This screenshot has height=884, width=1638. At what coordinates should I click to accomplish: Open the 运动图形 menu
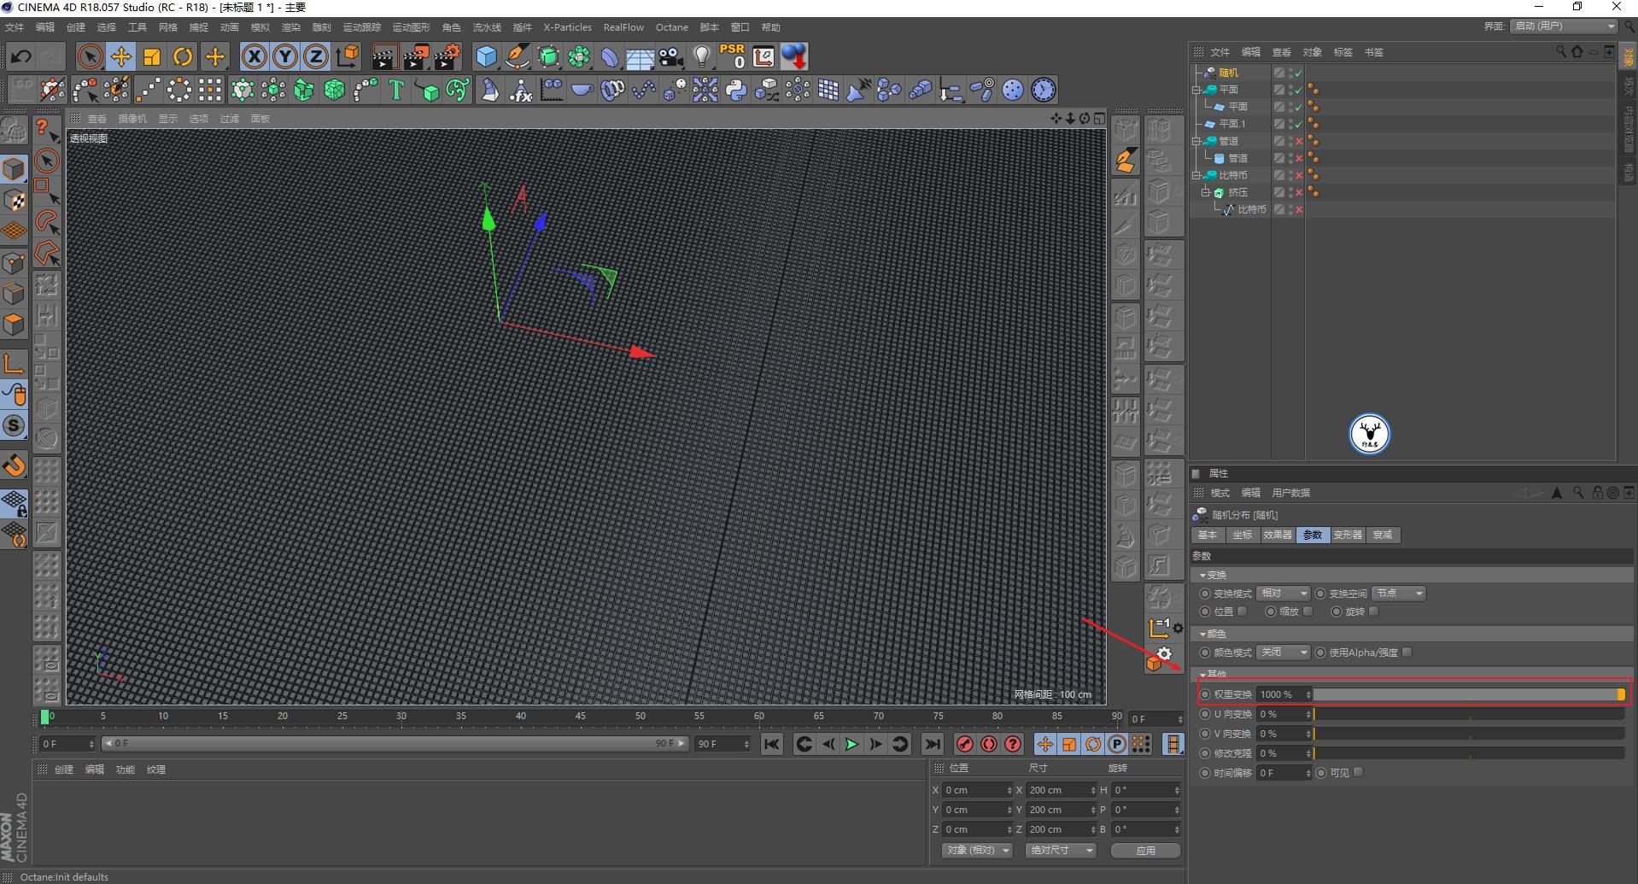[411, 27]
